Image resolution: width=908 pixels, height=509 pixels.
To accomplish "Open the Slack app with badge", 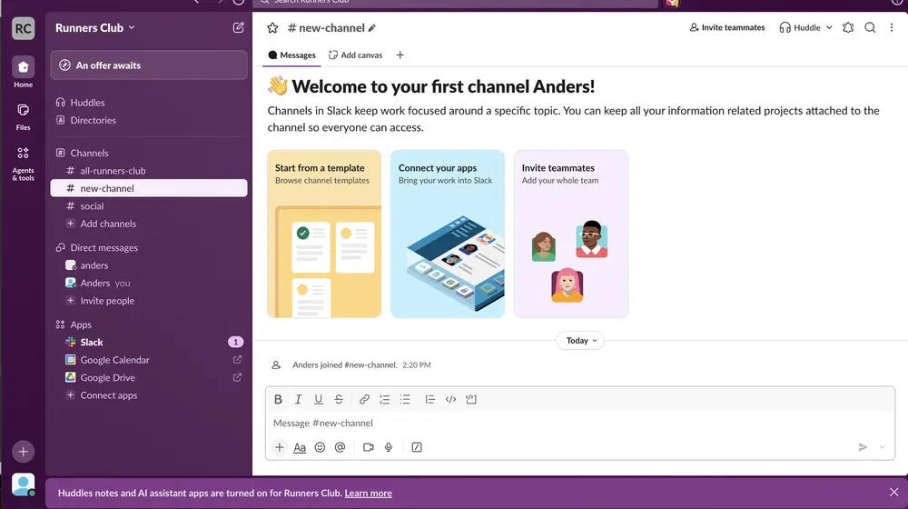I will point(149,342).
